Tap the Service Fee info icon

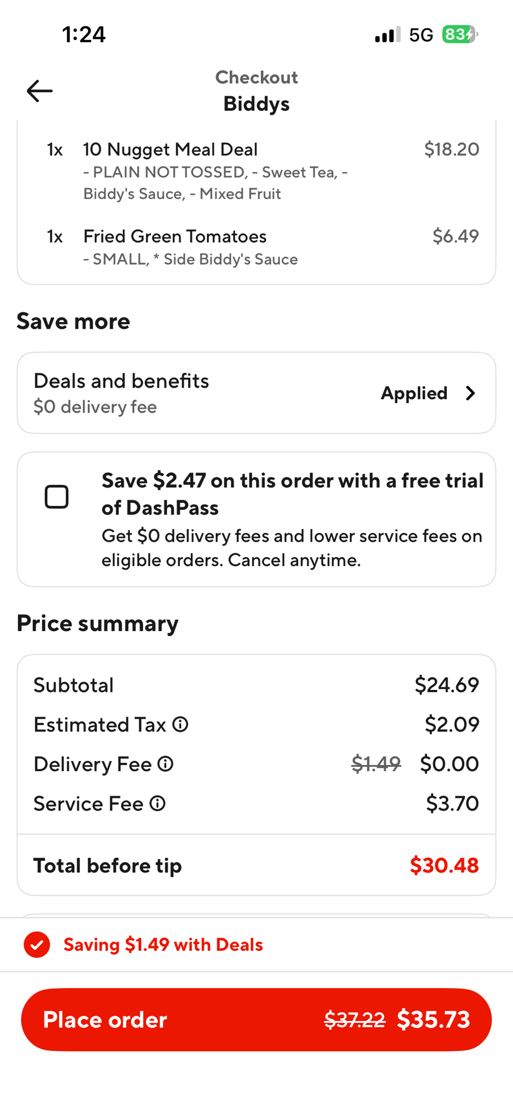[x=158, y=803]
